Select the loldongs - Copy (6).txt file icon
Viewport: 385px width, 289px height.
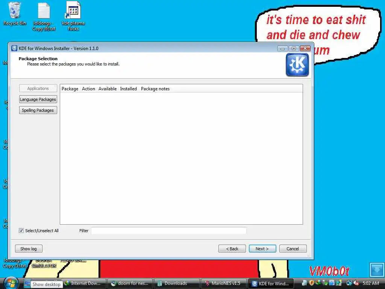44,16
